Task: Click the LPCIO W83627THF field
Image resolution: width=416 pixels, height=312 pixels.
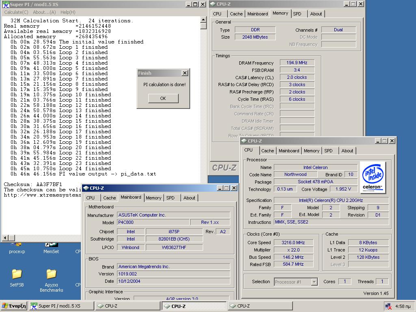Action: (x=174, y=247)
